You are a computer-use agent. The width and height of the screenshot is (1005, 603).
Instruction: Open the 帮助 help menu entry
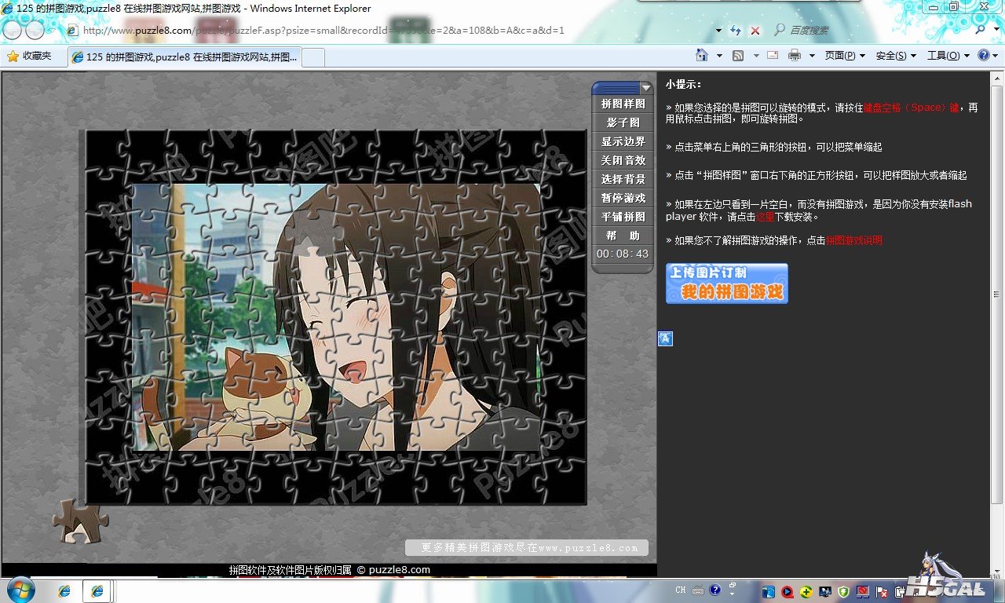point(623,236)
